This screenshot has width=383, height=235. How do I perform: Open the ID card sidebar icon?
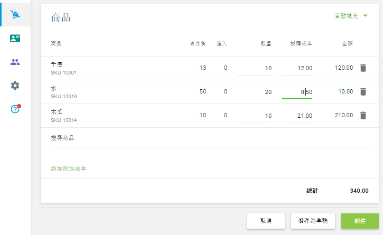coord(15,39)
